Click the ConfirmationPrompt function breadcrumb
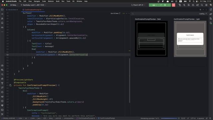This screenshot has width=213, height=120. (106, 118)
